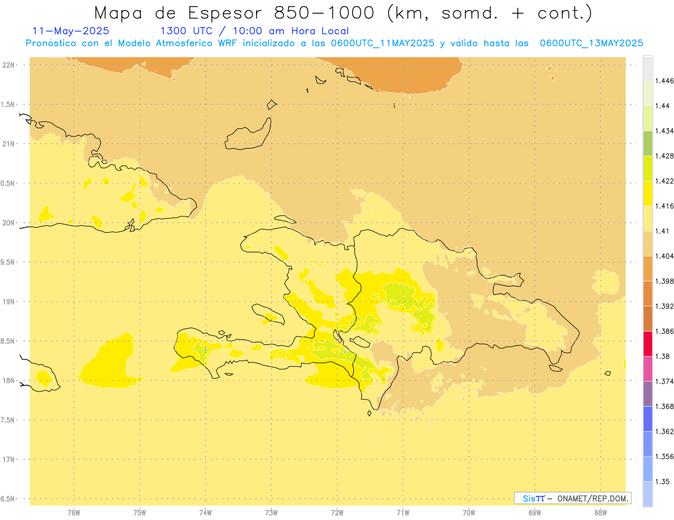Click the '69W' longitude axis label
This screenshot has width=674, height=520.
tap(535, 513)
